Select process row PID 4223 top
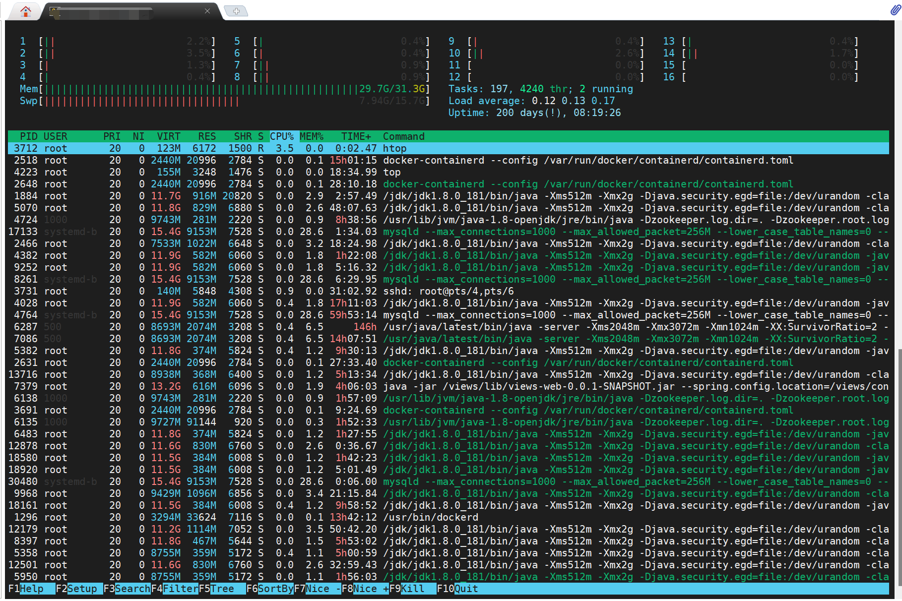 (x=449, y=172)
